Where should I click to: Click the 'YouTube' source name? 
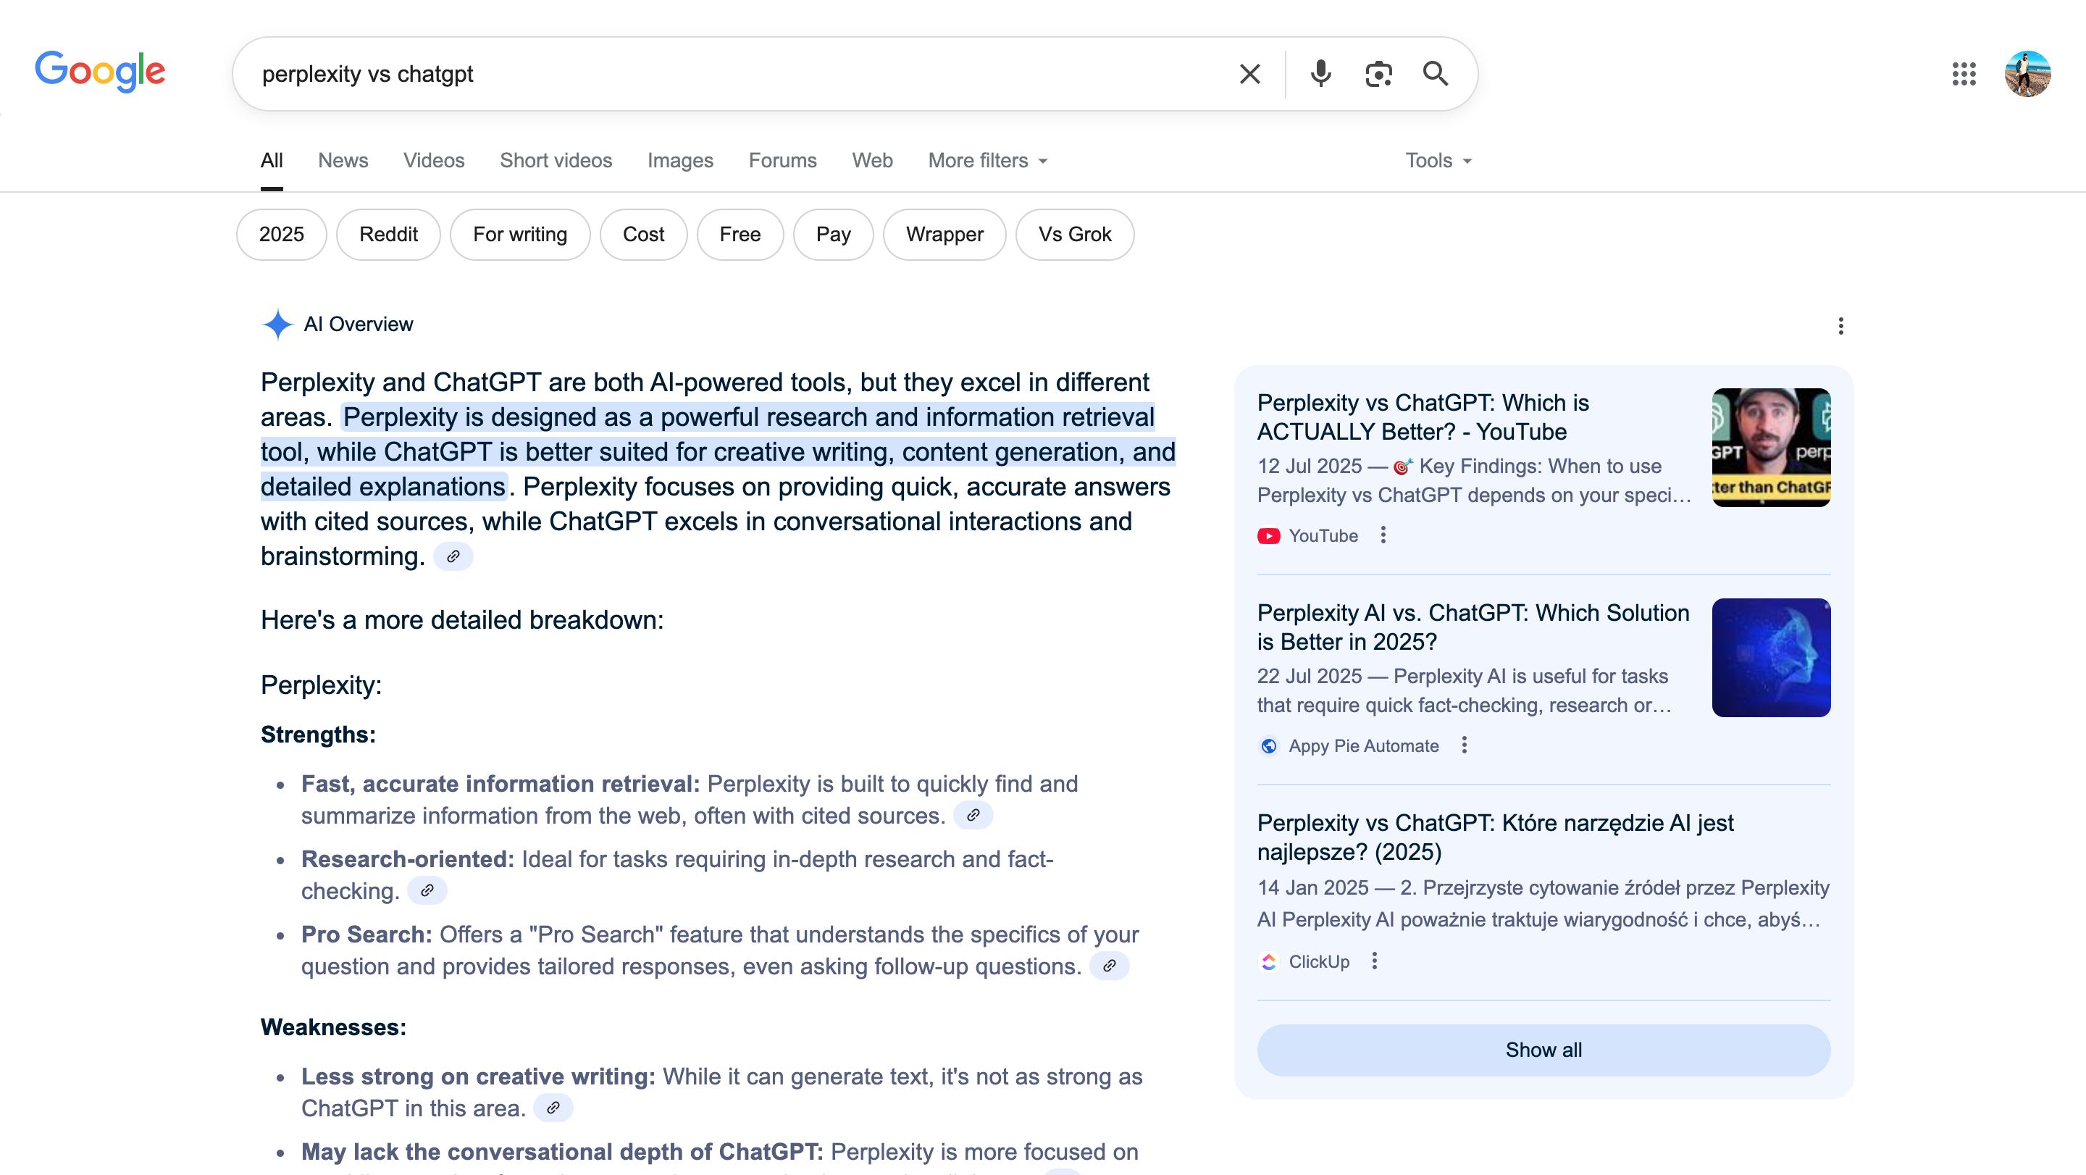tap(1323, 535)
